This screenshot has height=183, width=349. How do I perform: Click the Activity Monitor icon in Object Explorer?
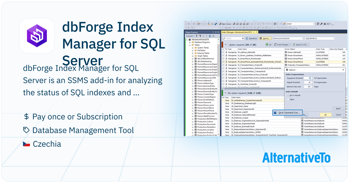[213, 36]
